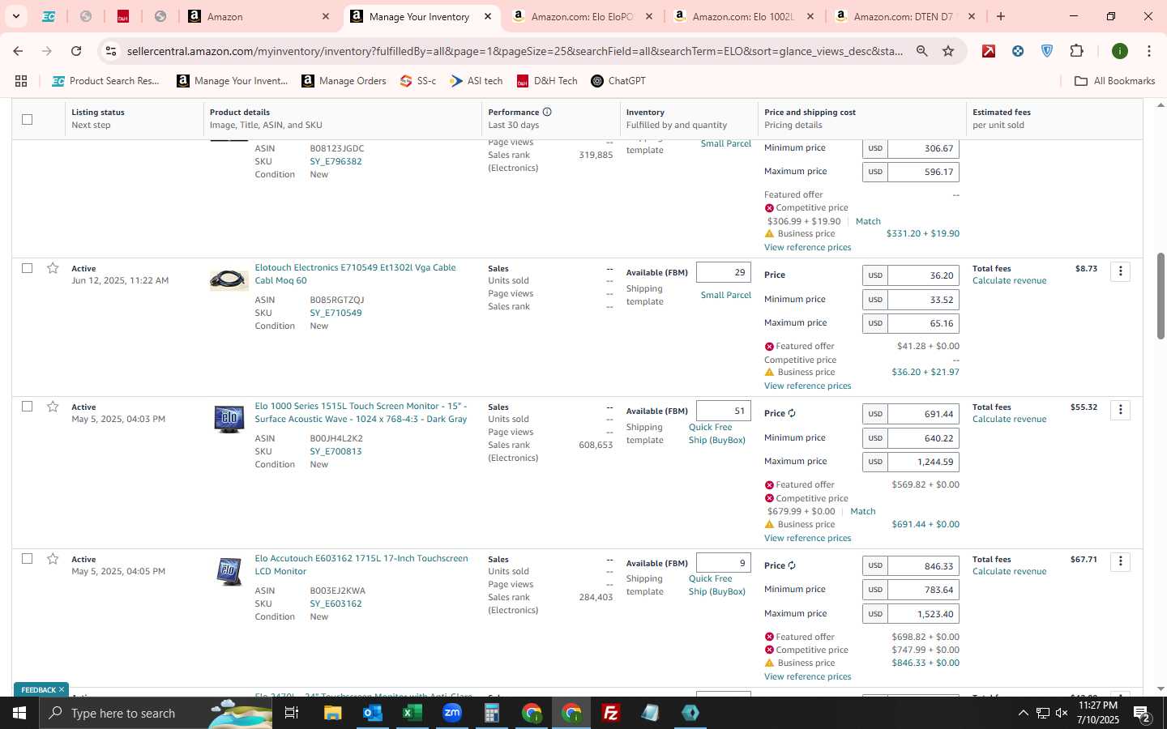This screenshot has height=729, width=1167.
Task: Open the Adobe Acrobat extension icon
Action: click(989, 51)
